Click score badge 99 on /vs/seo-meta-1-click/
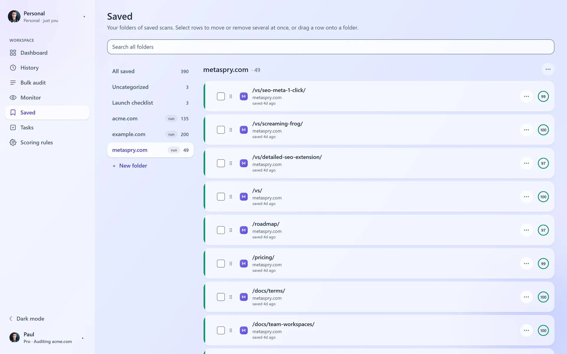This screenshot has height=354, width=567. [x=543, y=96]
